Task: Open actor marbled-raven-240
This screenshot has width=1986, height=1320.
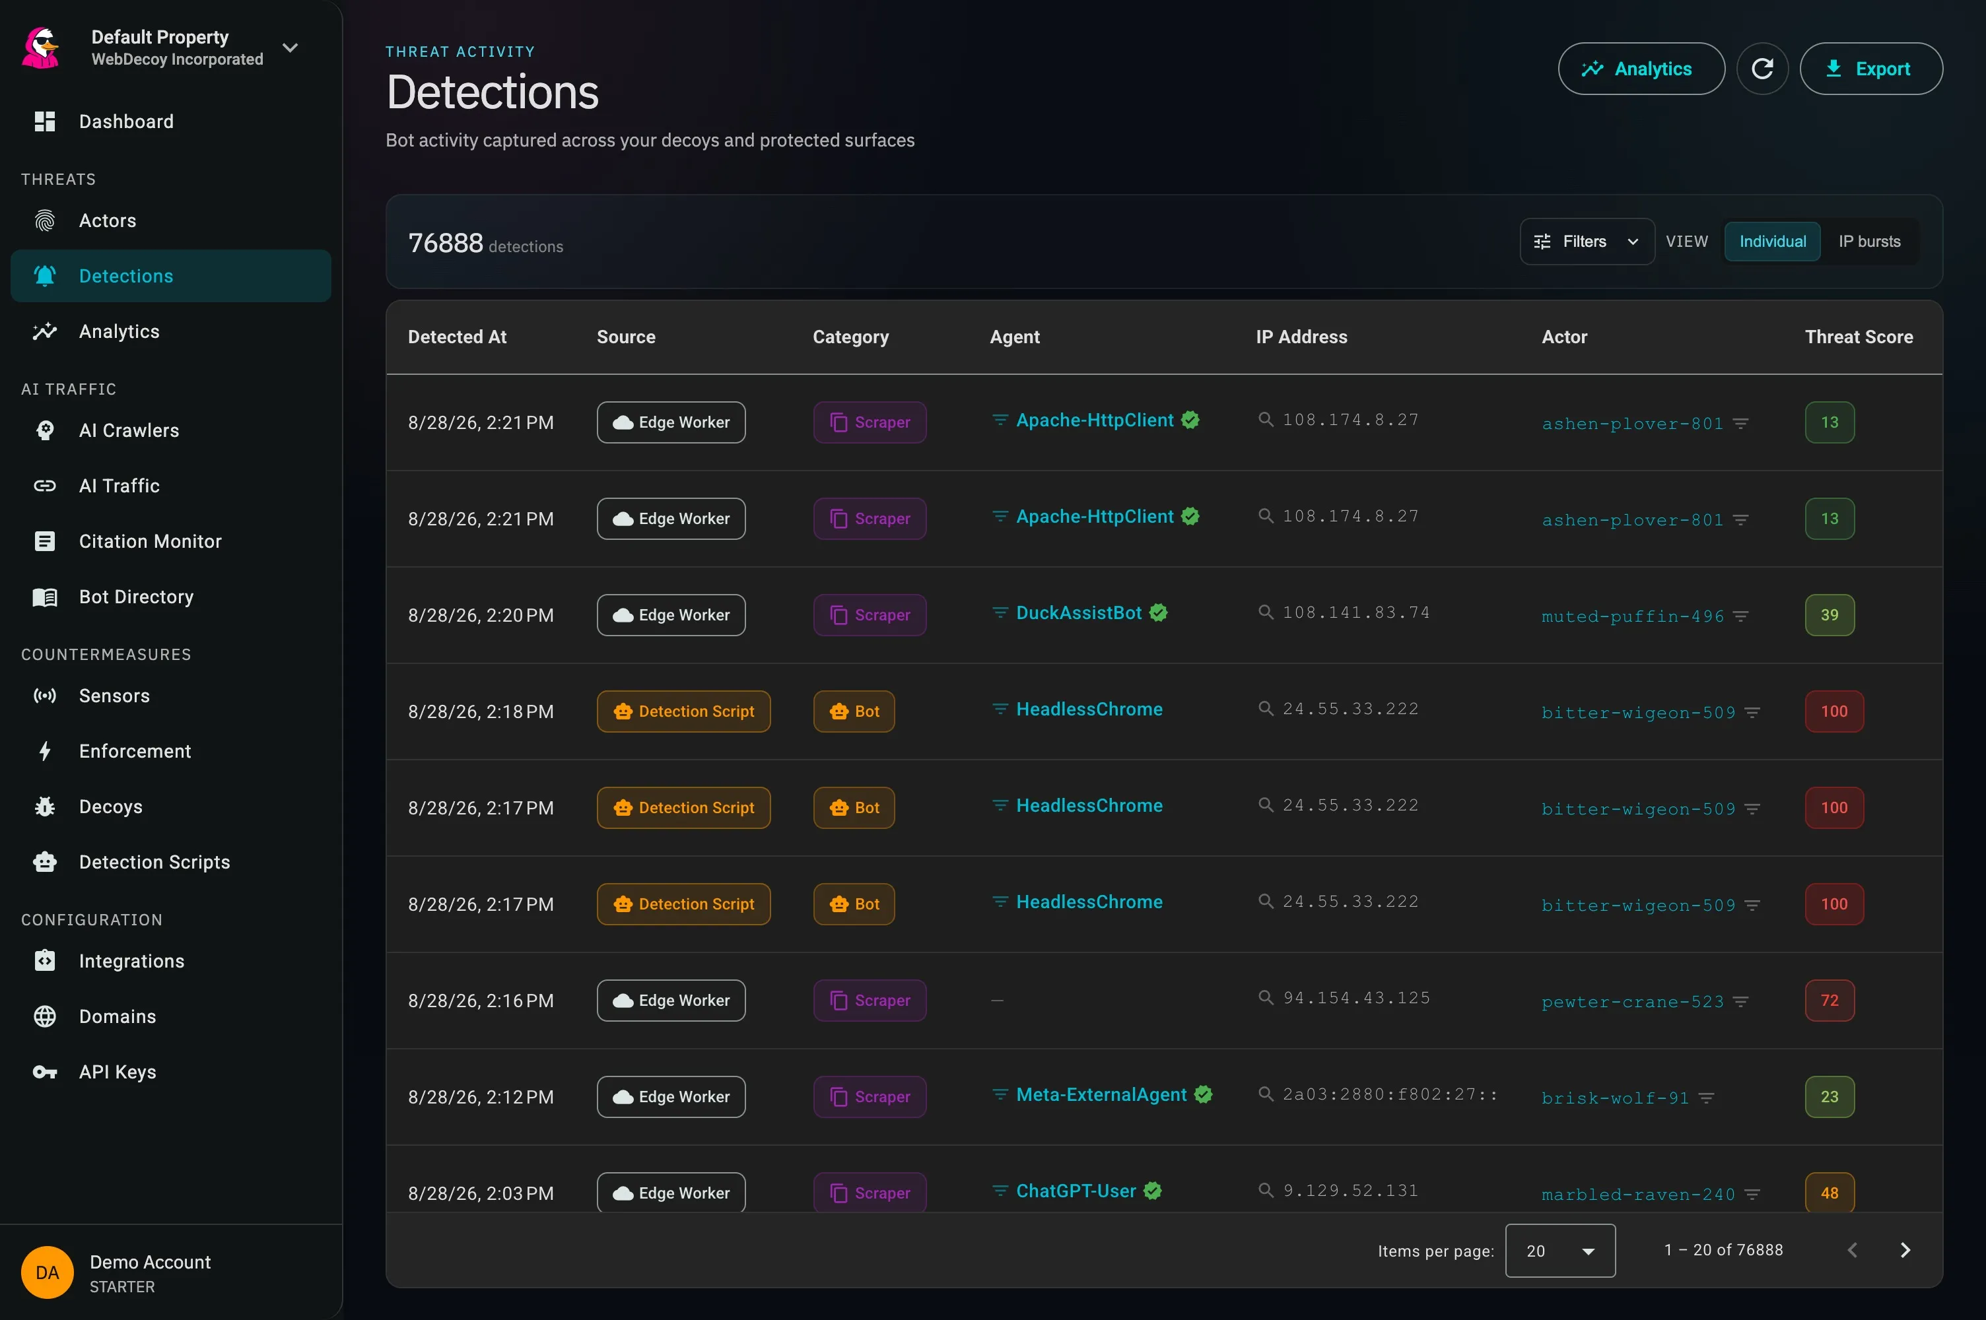Action: click(1638, 1195)
